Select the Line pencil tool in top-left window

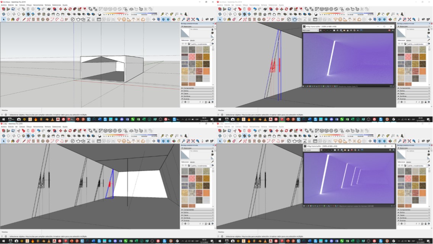(24, 19)
